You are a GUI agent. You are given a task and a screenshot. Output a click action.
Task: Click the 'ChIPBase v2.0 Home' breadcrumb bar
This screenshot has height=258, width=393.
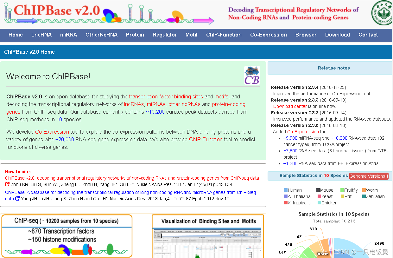196,52
